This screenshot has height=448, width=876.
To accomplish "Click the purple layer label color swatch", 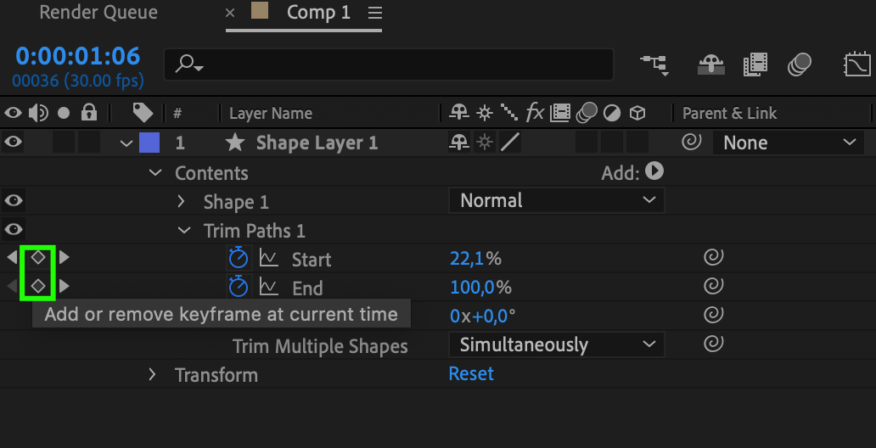I will (149, 143).
